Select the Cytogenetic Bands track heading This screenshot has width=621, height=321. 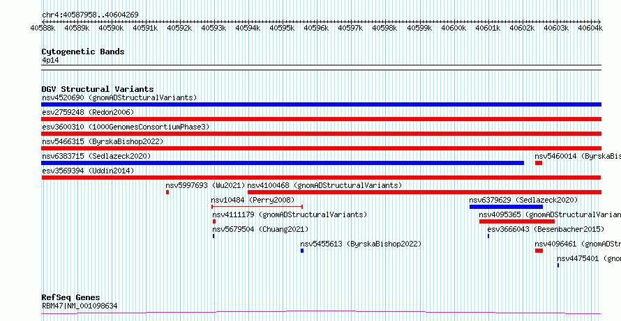(x=83, y=52)
